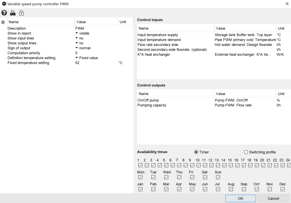Viewport: 291px width, 203px height.
Task: Select the Pumping capacity output row
Action: tap(152, 105)
